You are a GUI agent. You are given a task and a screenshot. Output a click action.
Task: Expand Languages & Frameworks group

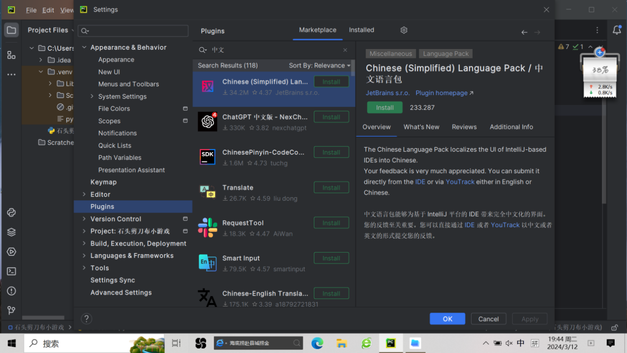click(84, 256)
